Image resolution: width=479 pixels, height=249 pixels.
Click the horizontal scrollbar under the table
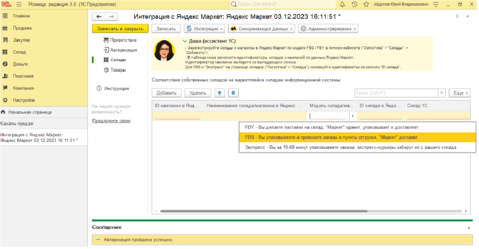pyautogui.click(x=264, y=211)
